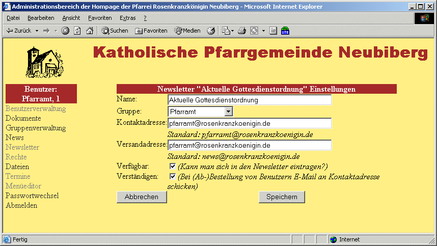437x246 pixels.
Task: Go back with the Zurück arrow button
Action: (19, 31)
